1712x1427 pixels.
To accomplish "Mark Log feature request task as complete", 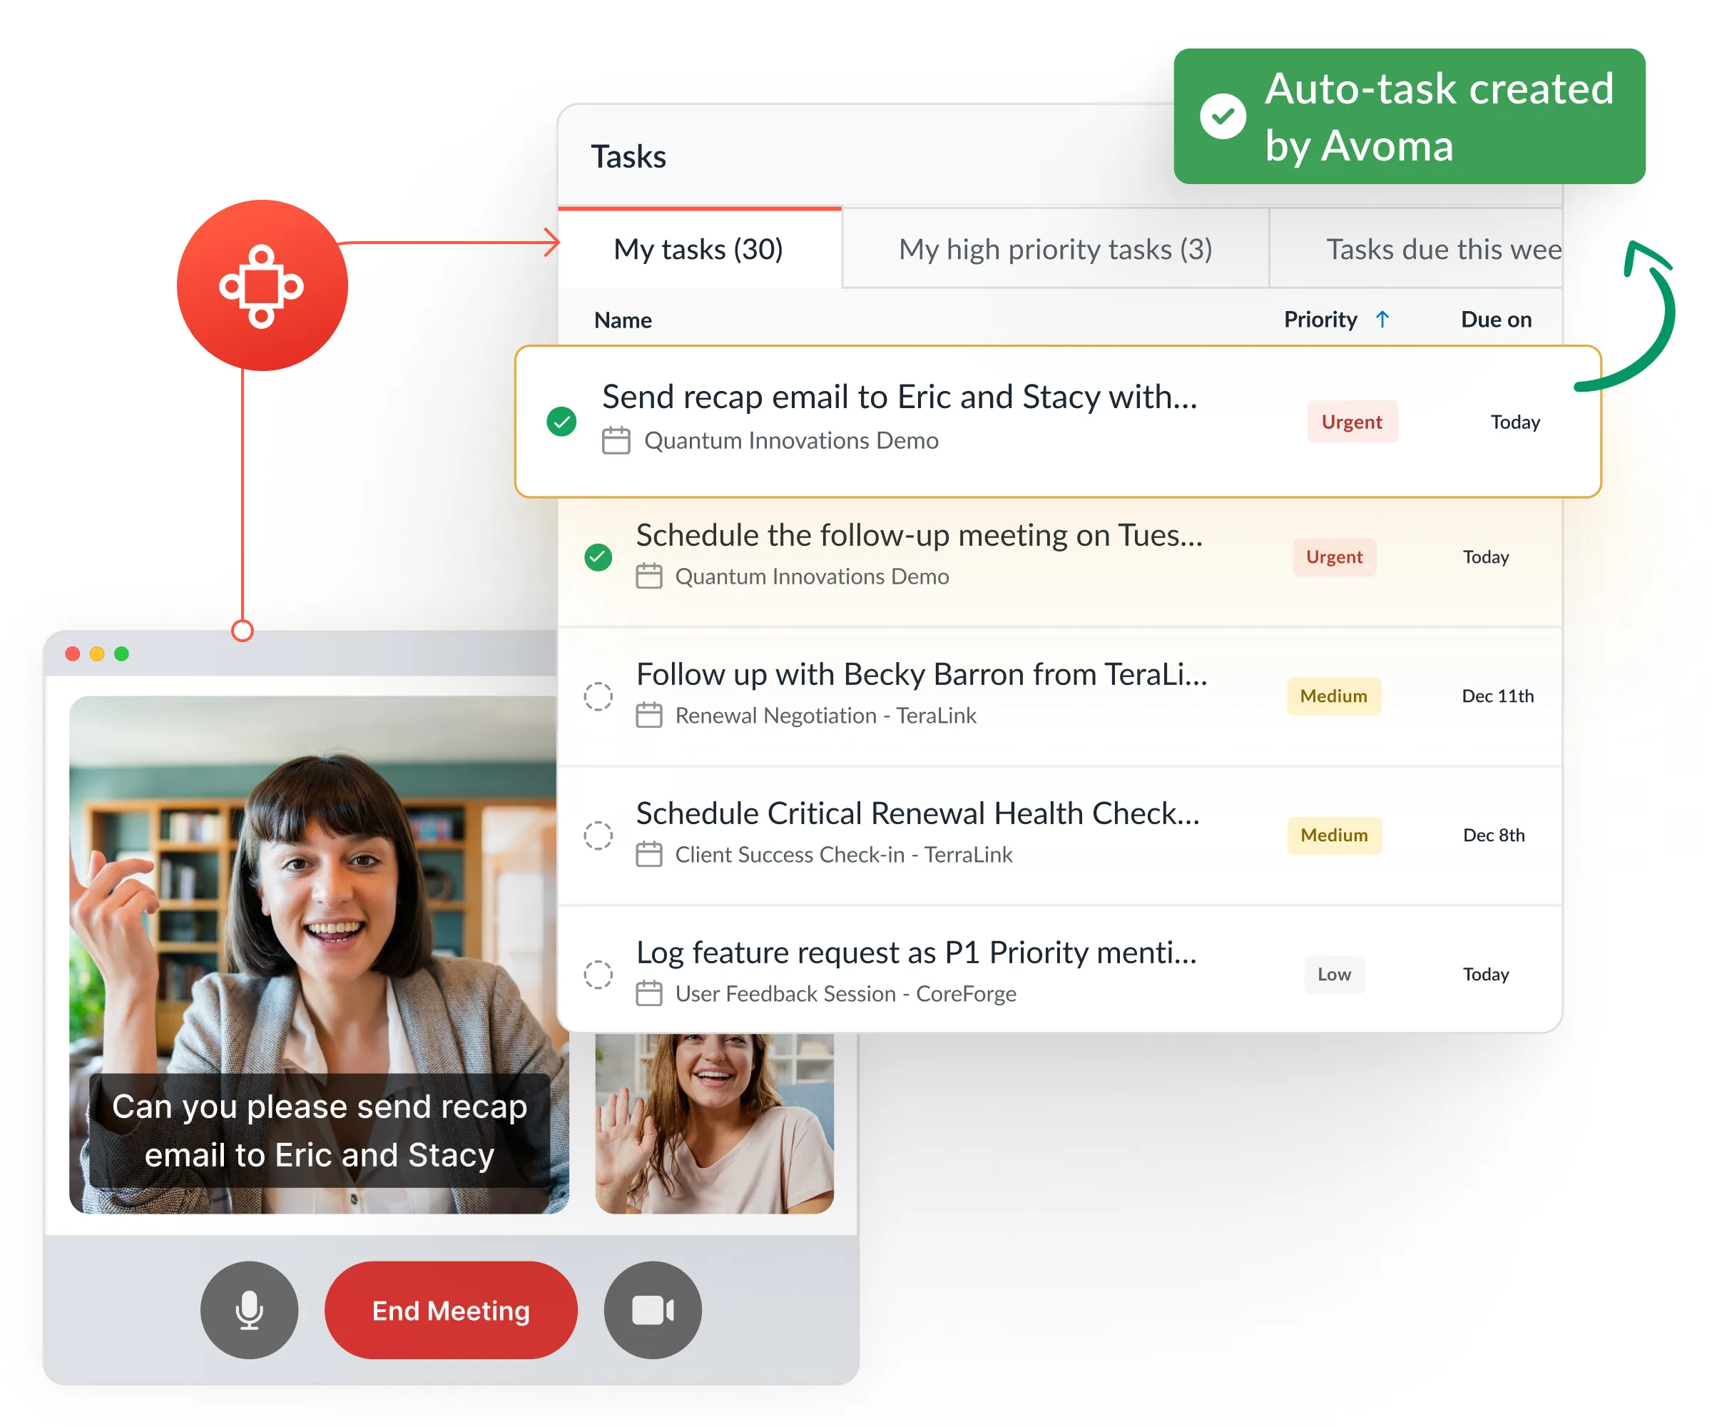I will point(598,975).
